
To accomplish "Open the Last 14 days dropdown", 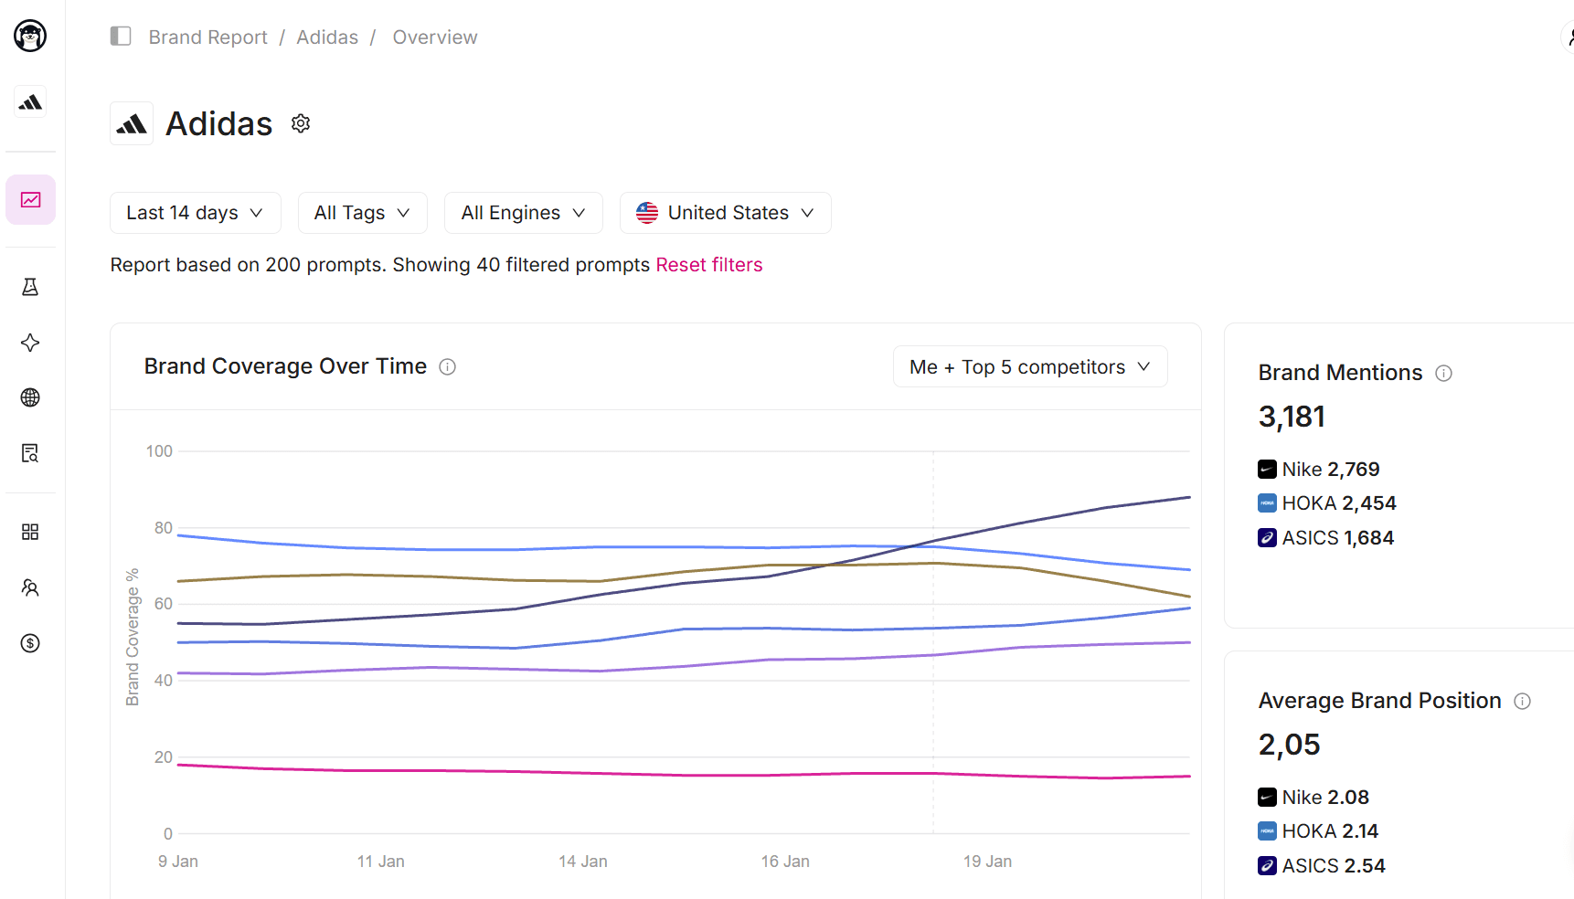I will tap(196, 213).
